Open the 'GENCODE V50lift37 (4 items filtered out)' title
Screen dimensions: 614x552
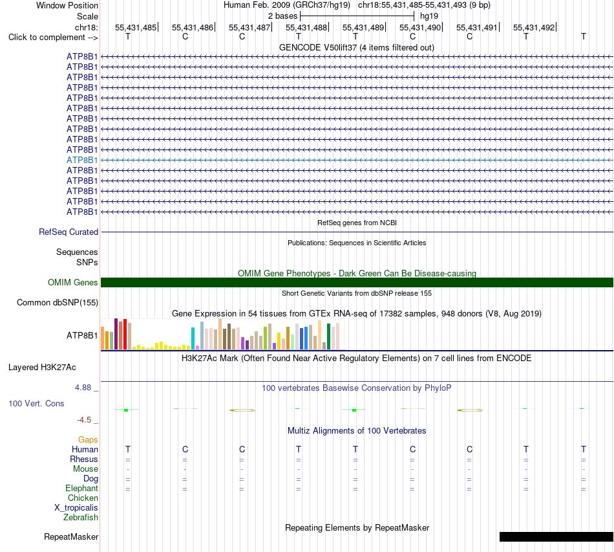coord(356,48)
